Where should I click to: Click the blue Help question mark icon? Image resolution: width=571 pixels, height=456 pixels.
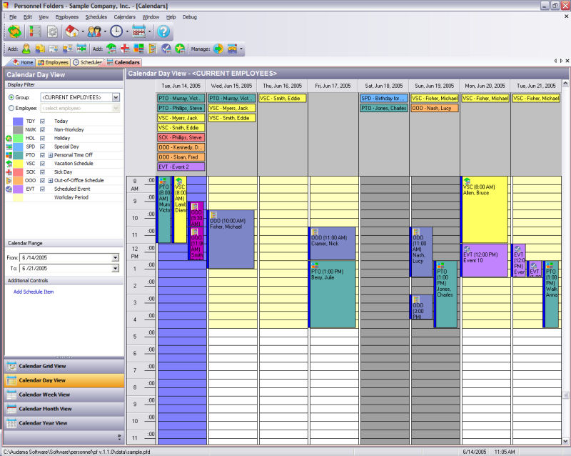click(x=163, y=31)
